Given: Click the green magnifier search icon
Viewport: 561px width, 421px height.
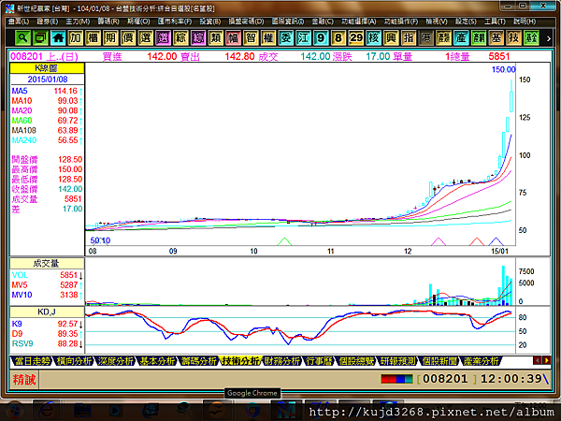Looking at the screenshot, I should point(22,37).
